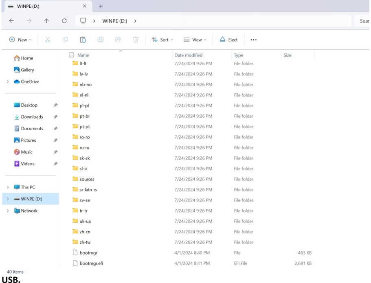Click the Delete trash can icon
The width and height of the screenshot is (371, 283).
click(x=136, y=40)
